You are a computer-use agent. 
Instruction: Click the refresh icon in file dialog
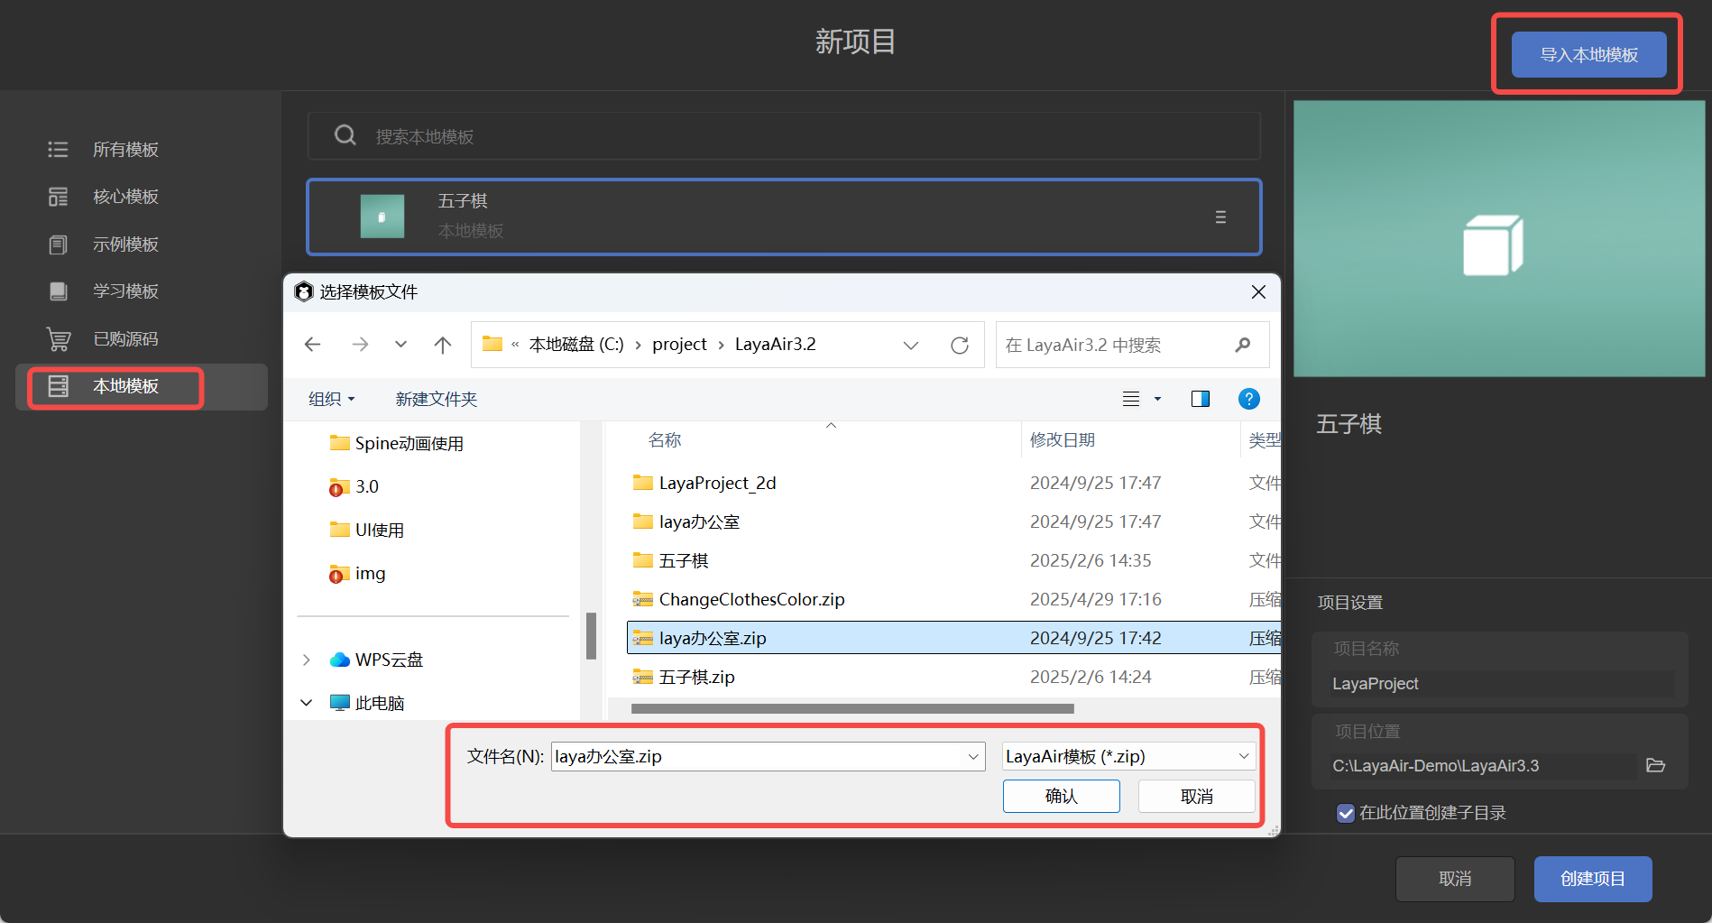tap(960, 345)
